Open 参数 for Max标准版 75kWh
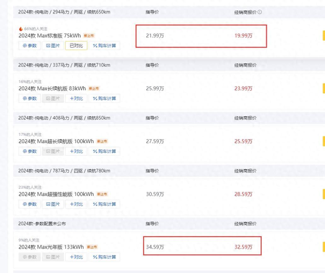 pos(30,46)
